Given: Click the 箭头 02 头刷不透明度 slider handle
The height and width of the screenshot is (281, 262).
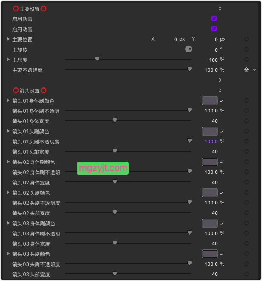Looking at the screenshot, I should point(190,202).
